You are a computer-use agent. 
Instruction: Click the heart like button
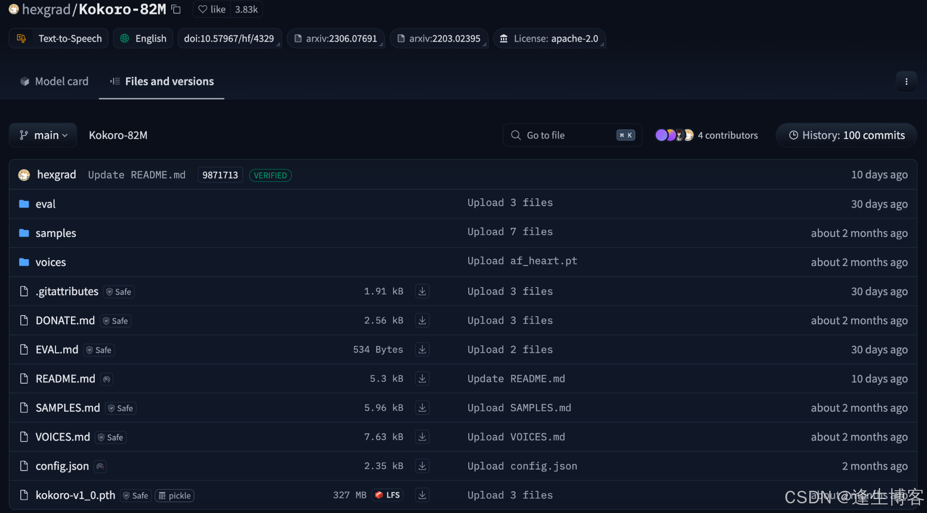click(211, 10)
